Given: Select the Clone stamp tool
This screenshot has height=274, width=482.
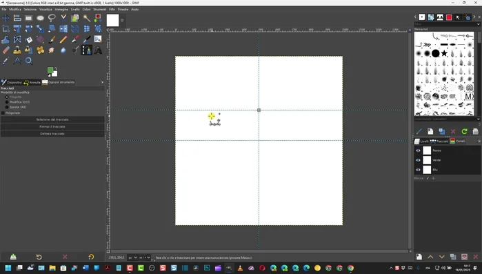Looking at the screenshot, I should [17, 50].
